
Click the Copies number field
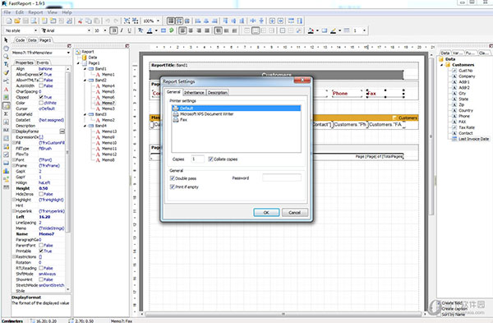198,159
